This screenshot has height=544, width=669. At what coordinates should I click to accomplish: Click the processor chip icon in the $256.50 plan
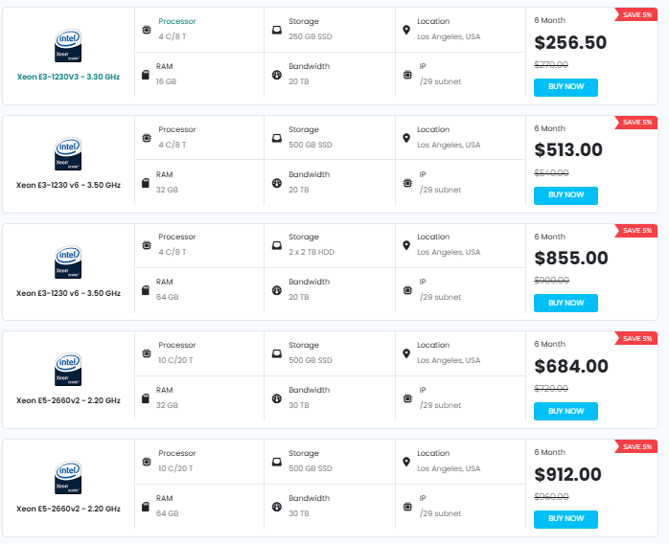point(146,30)
